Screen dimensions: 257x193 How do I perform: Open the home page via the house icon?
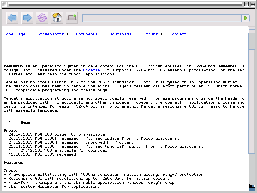click(x=57, y=18)
